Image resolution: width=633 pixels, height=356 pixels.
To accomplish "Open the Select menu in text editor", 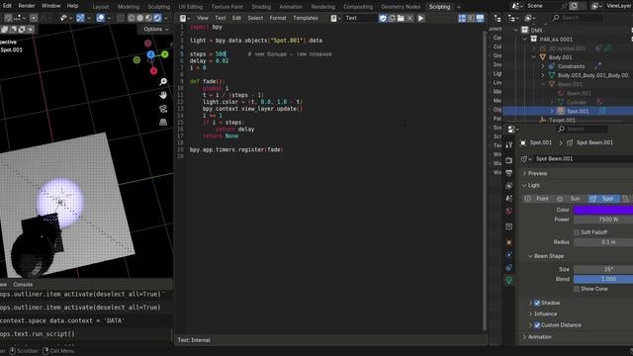I will click(x=255, y=18).
